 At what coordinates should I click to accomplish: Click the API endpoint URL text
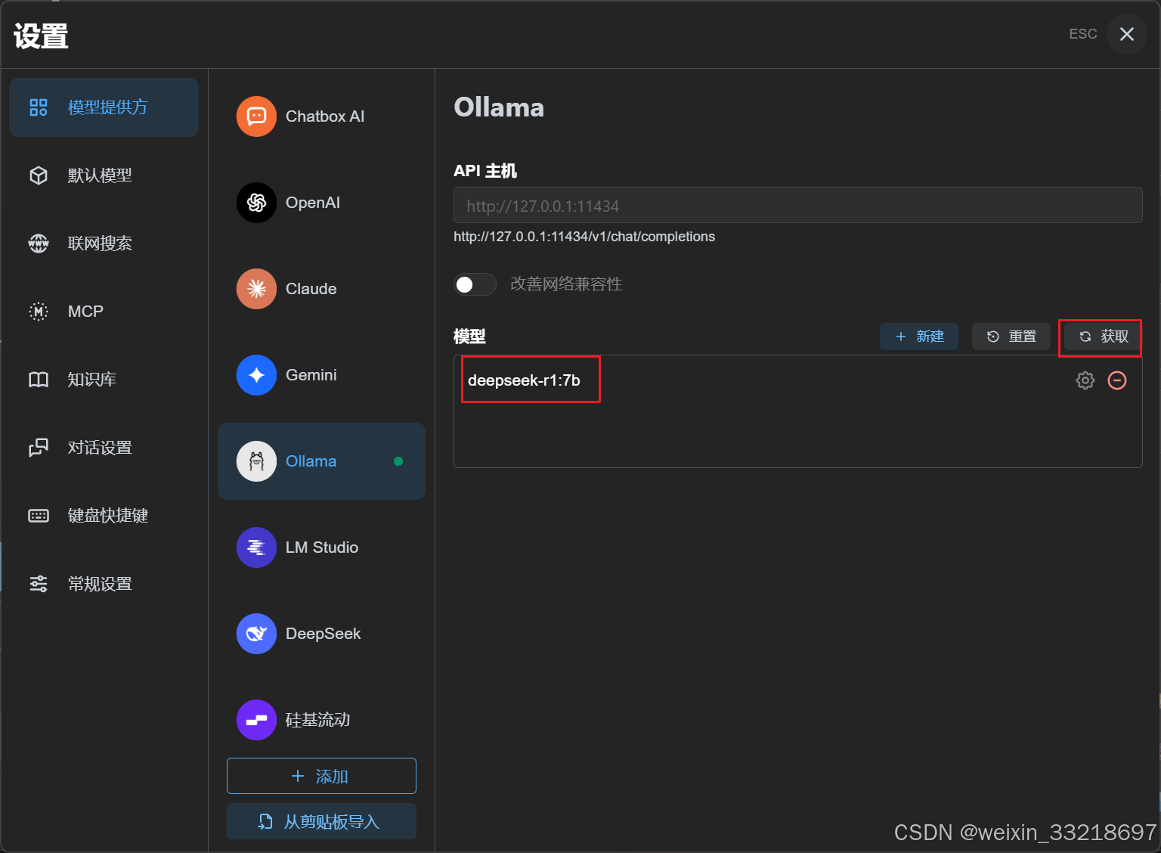(584, 237)
